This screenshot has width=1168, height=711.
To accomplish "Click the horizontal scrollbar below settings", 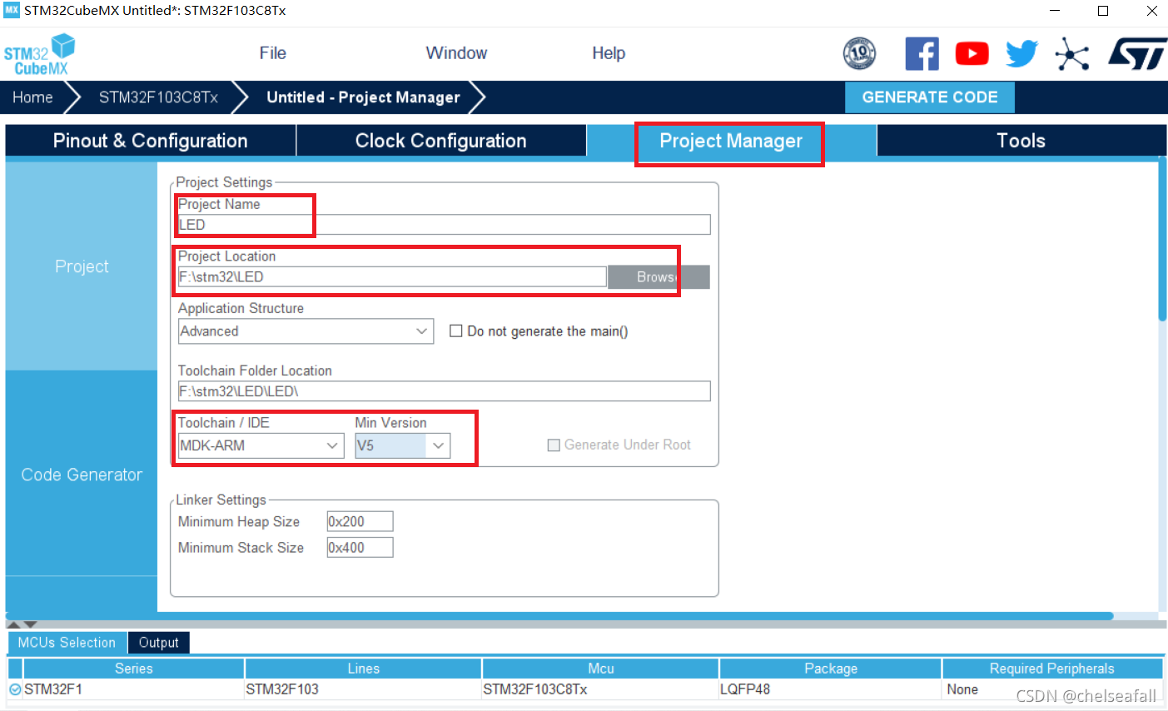I will point(559,616).
